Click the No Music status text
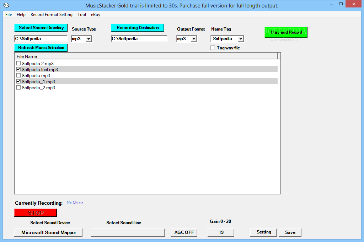 (x=75, y=203)
